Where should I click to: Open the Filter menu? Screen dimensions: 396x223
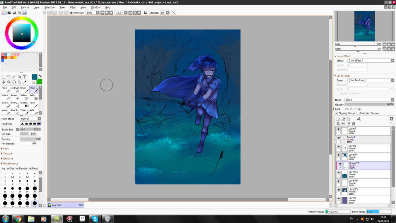pos(73,7)
